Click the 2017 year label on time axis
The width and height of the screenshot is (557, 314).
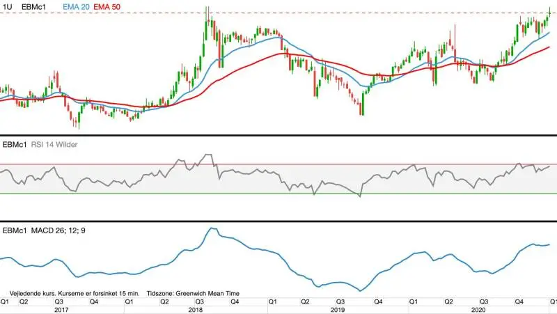click(61, 310)
